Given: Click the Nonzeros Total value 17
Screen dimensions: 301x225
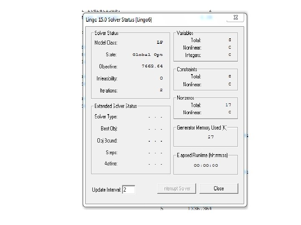Looking at the screenshot, I should 228,105.
